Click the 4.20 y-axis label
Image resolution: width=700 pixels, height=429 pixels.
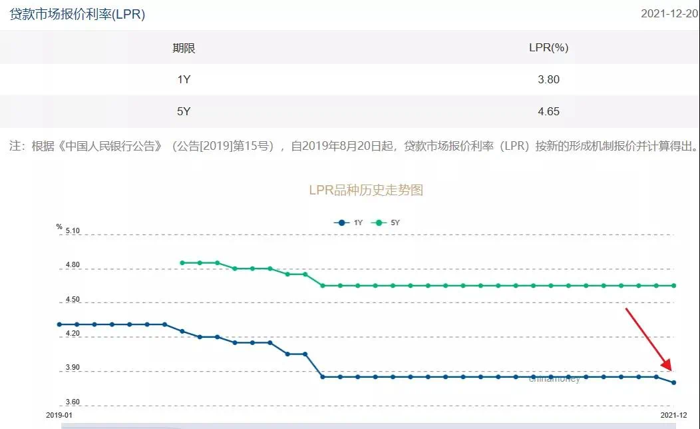click(x=73, y=333)
